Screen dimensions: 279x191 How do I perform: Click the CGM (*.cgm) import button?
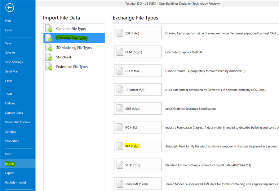click(138, 52)
